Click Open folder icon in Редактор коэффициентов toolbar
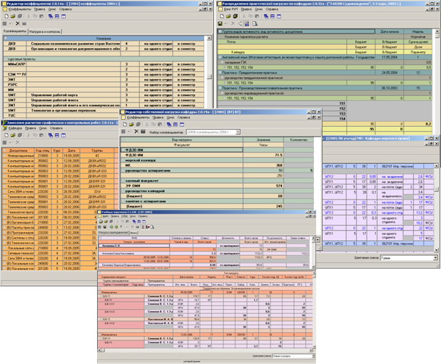Viewport: 441px width, 364px height. pyautogui.click(x=12, y=16)
